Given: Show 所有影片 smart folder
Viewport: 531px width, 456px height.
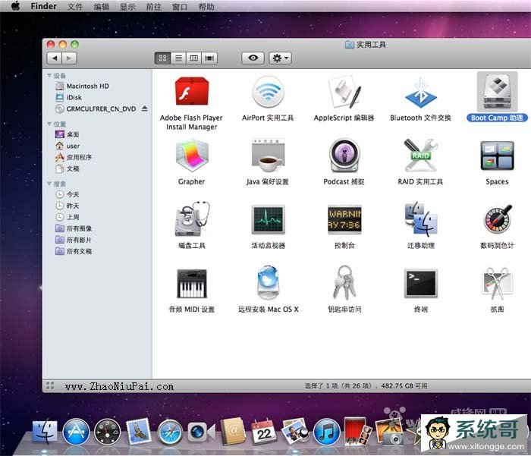Looking at the screenshot, I should tap(74, 240).
